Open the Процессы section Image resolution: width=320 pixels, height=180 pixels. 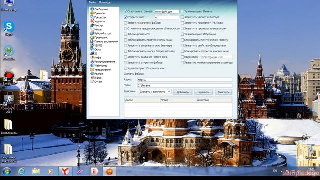(x=98, y=17)
